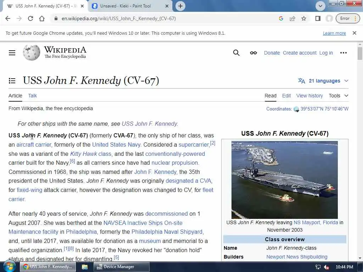
Task: Open a new browser tab
Action: coord(180,6)
